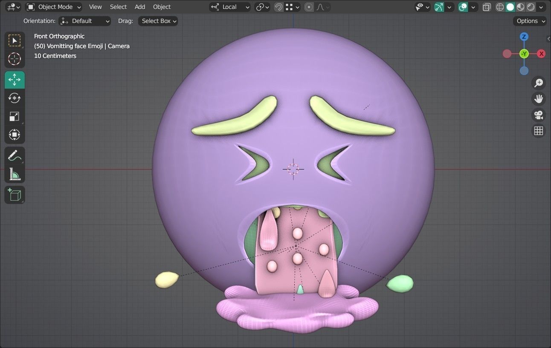Open the Select menu
This screenshot has width=551, height=348.
[x=118, y=7]
